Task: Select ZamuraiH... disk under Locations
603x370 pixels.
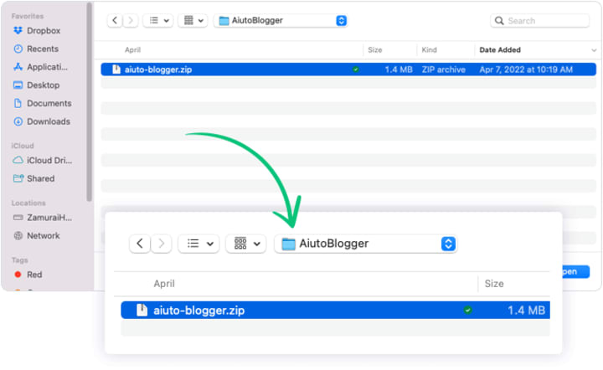Action: (43, 218)
